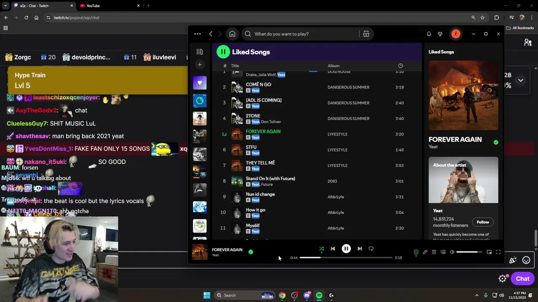Sort by the Album column header
This screenshot has height=302, width=538.
click(x=334, y=66)
